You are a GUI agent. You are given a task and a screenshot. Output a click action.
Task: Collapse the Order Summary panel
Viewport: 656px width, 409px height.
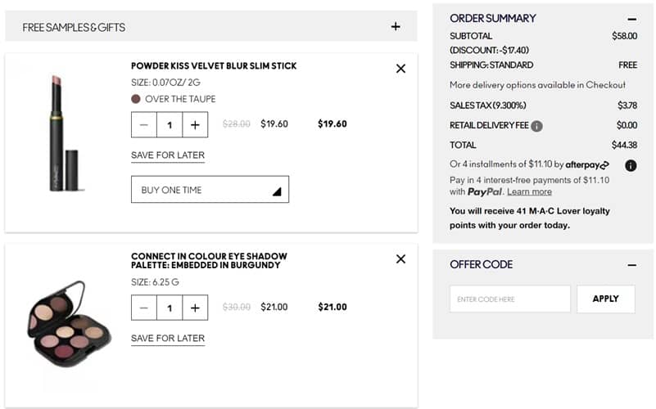(631, 18)
